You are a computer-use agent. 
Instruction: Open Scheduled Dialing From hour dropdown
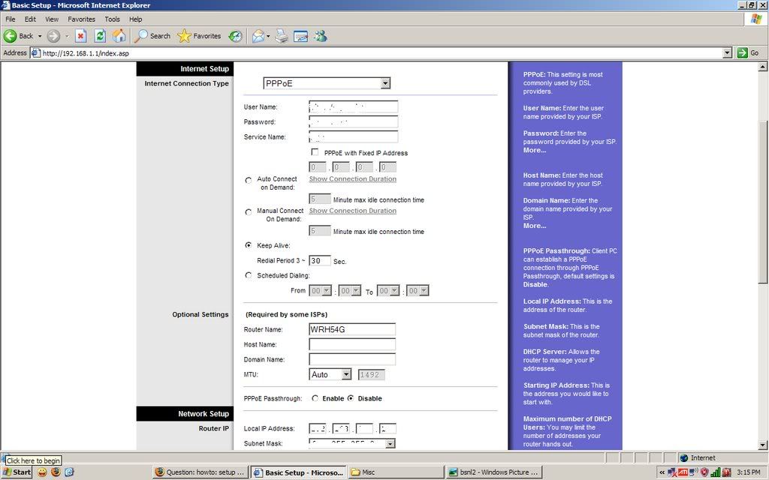tap(320, 290)
